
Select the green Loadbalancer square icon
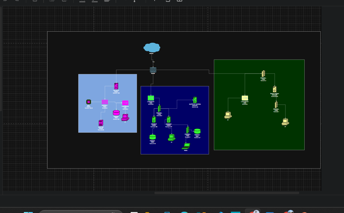click(151, 98)
